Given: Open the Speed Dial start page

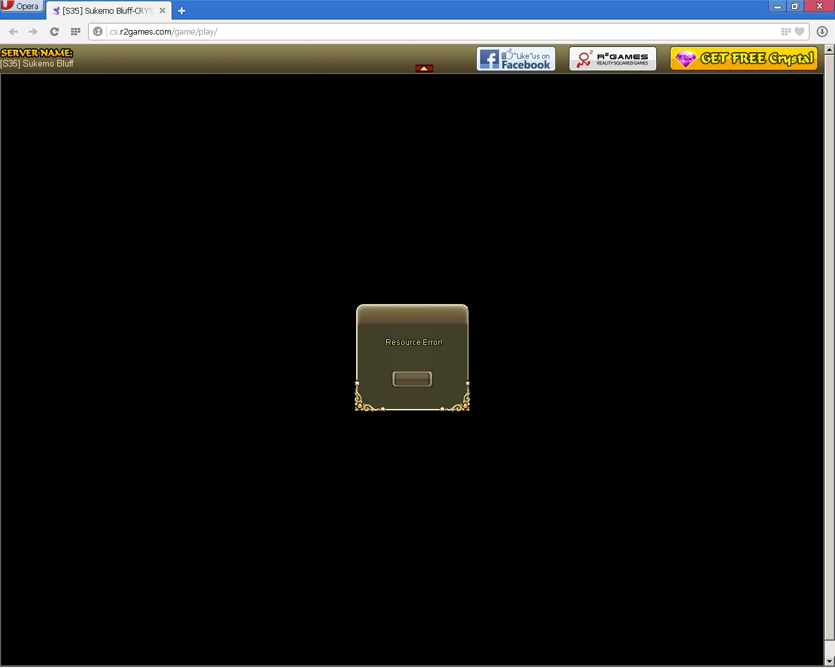Looking at the screenshot, I should [75, 31].
